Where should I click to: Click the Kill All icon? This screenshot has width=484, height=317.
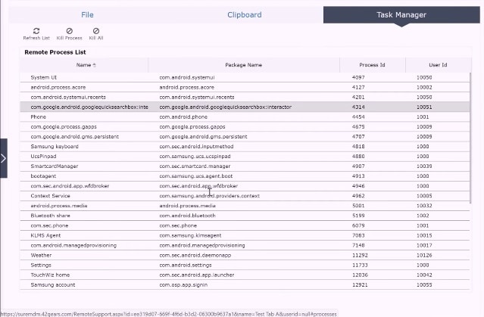pyautogui.click(x=95, y=30)
